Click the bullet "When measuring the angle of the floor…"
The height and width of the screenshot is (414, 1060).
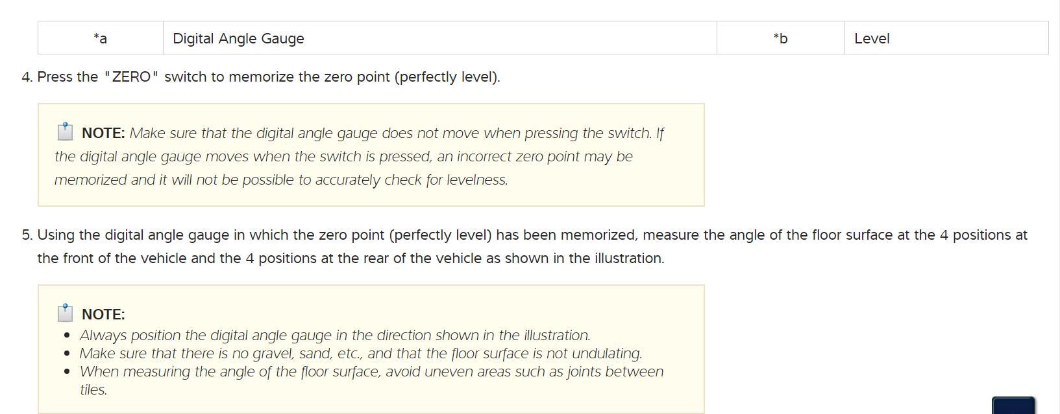[x=371, y=372]
